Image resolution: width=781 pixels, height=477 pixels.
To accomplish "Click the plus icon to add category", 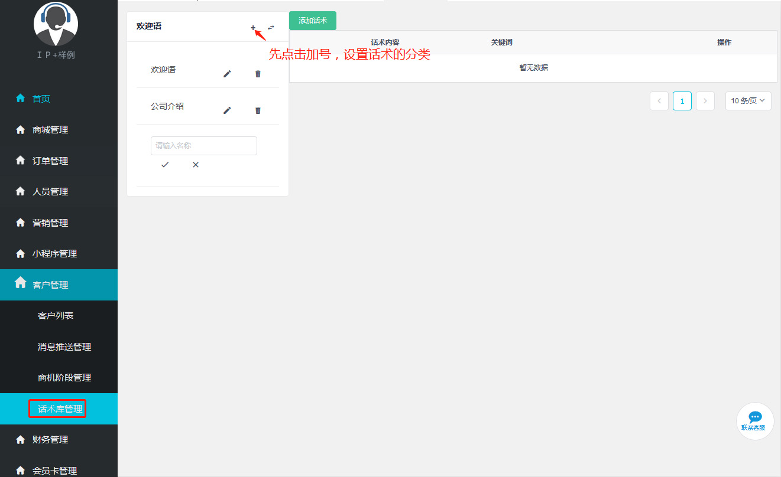I will tap(253, 28).
